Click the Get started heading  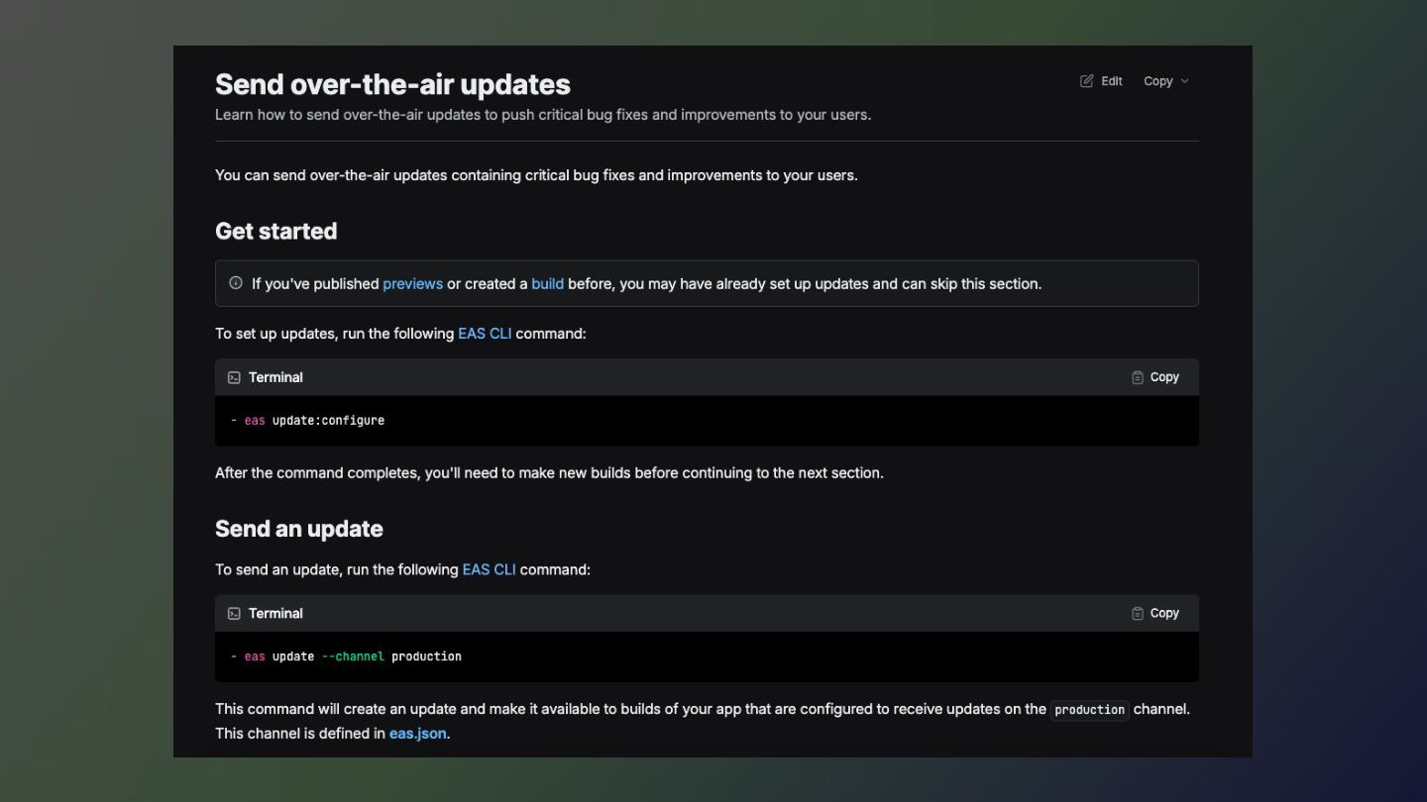275,231
